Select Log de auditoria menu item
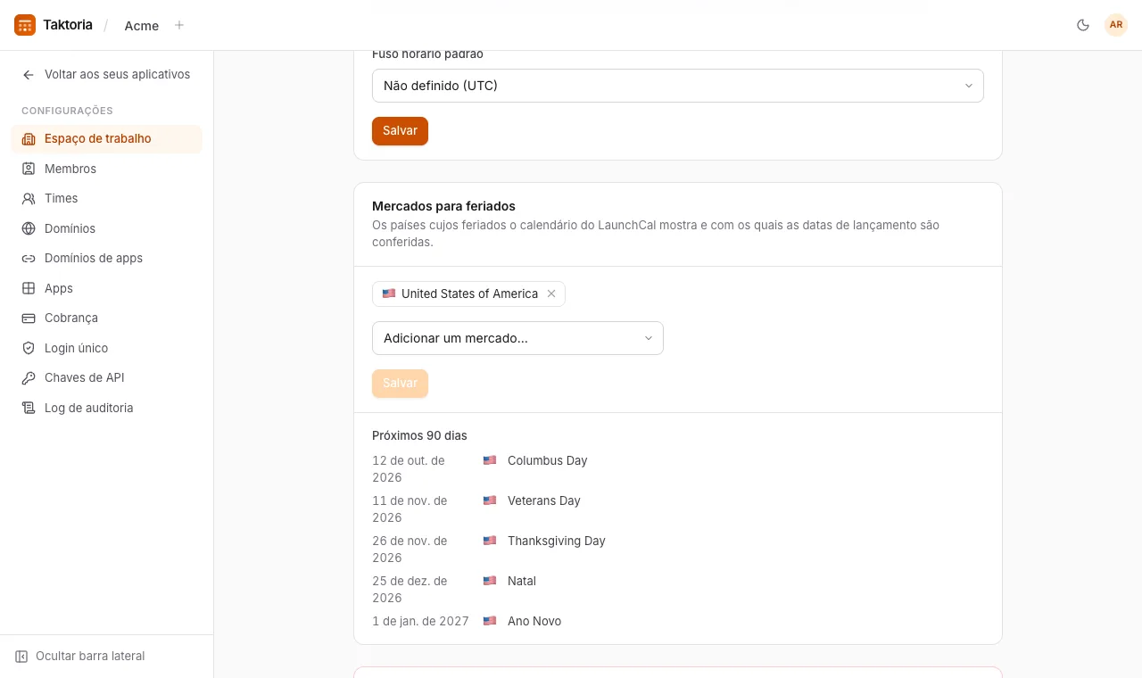This screenshot has width=1142, height=678. tap(107, 408)
